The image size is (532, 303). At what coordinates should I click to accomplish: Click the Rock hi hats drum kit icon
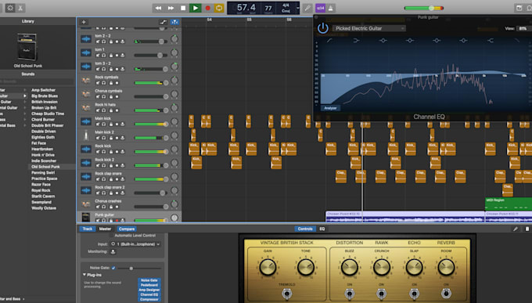pyautogui.click(x=86, y=108)
